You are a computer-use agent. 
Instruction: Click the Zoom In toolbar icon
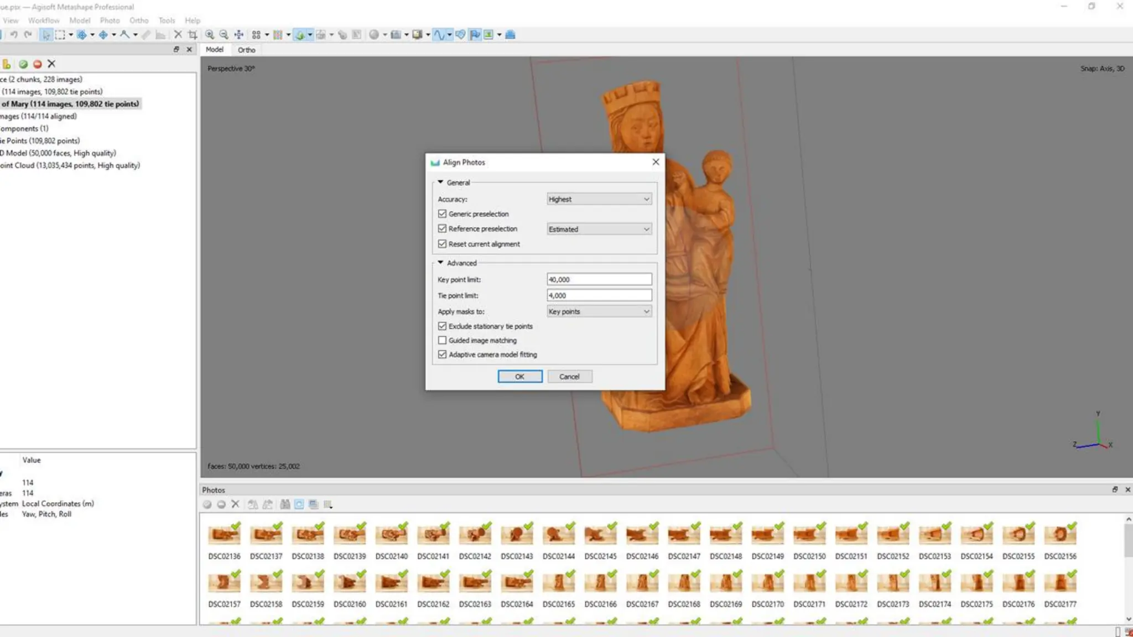[210, 35]
